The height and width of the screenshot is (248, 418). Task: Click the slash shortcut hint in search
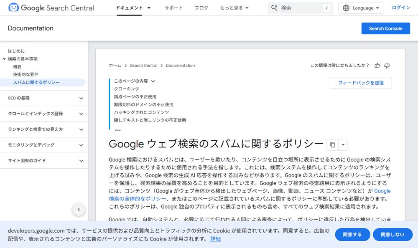pos(326,8)
